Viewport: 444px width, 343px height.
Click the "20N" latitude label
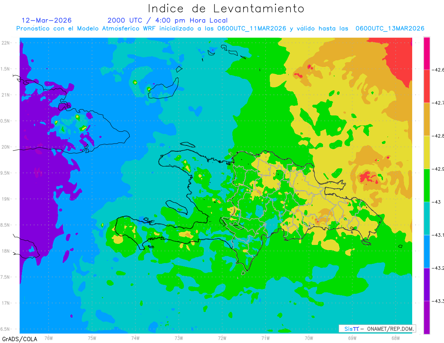(6, 147)
